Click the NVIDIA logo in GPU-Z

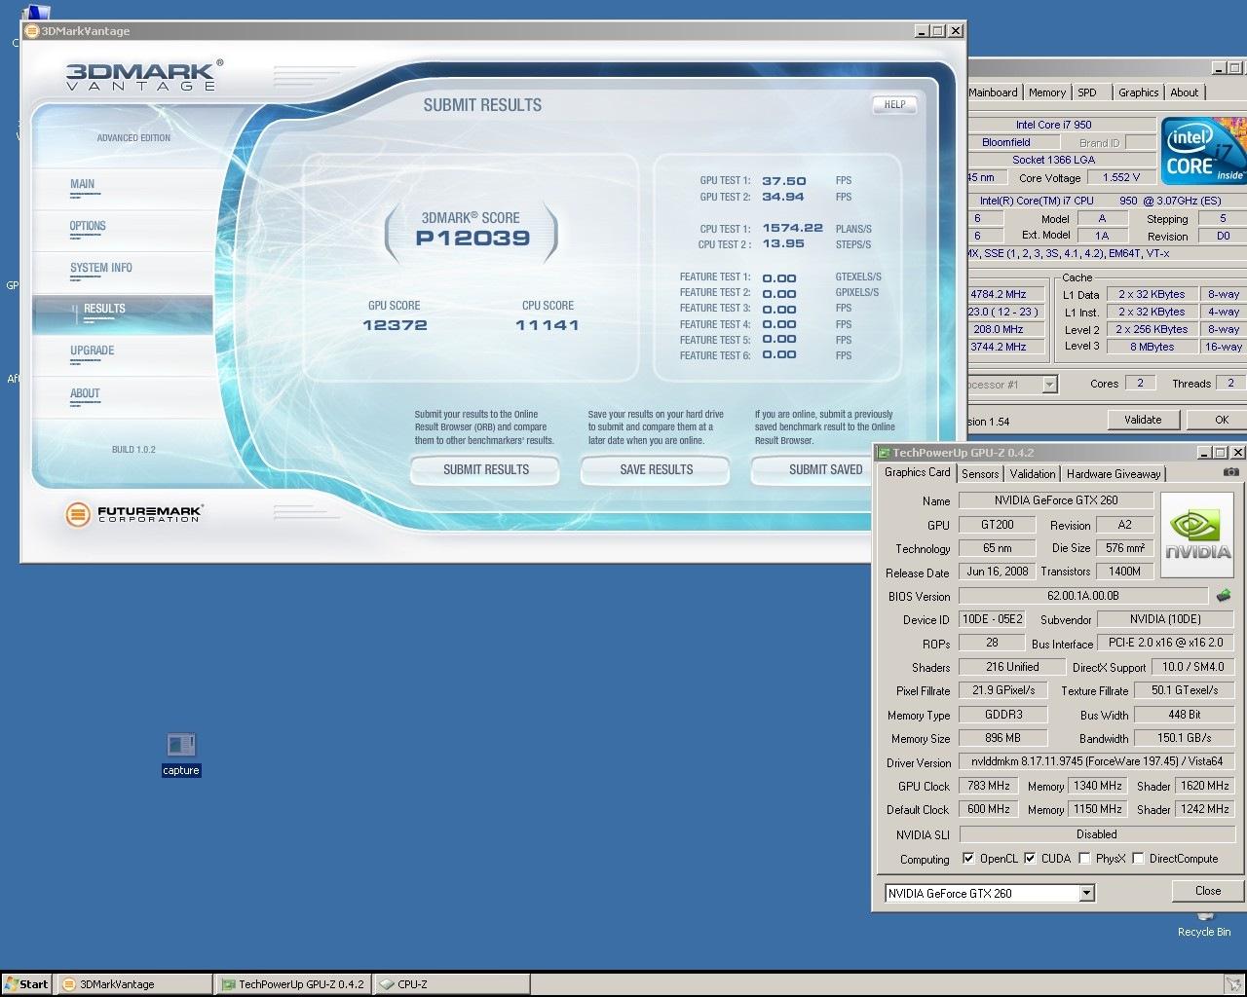[1197, 535]
